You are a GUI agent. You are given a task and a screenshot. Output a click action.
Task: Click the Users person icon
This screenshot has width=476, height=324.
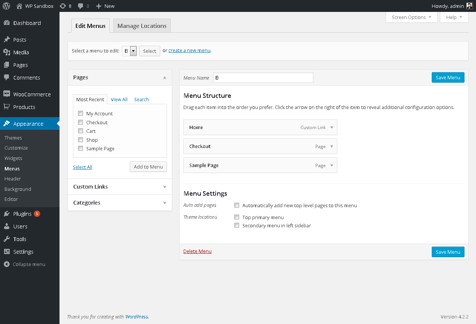7,226
